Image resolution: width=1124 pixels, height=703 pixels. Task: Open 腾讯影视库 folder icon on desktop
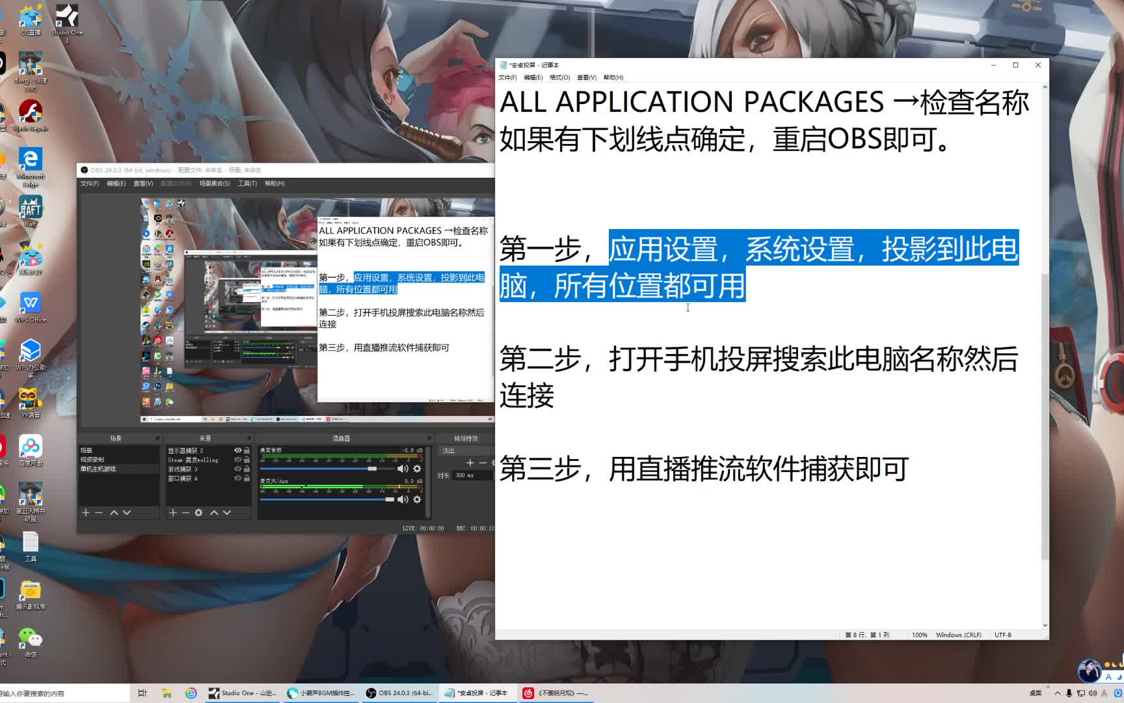pyautogui.click(x=31, y=594)
